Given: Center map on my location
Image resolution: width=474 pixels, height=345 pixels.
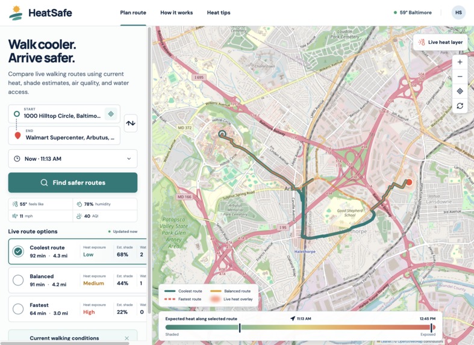Looking at the screenshot, I should pos(460,92).
